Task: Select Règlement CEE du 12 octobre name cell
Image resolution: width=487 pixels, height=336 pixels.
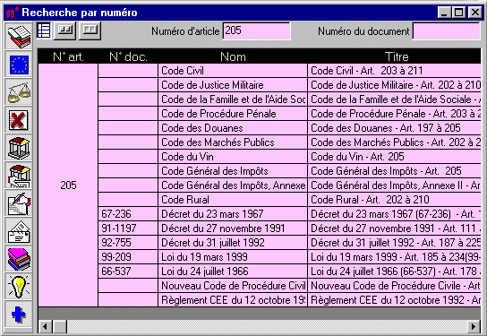Action: coord(233,299)
